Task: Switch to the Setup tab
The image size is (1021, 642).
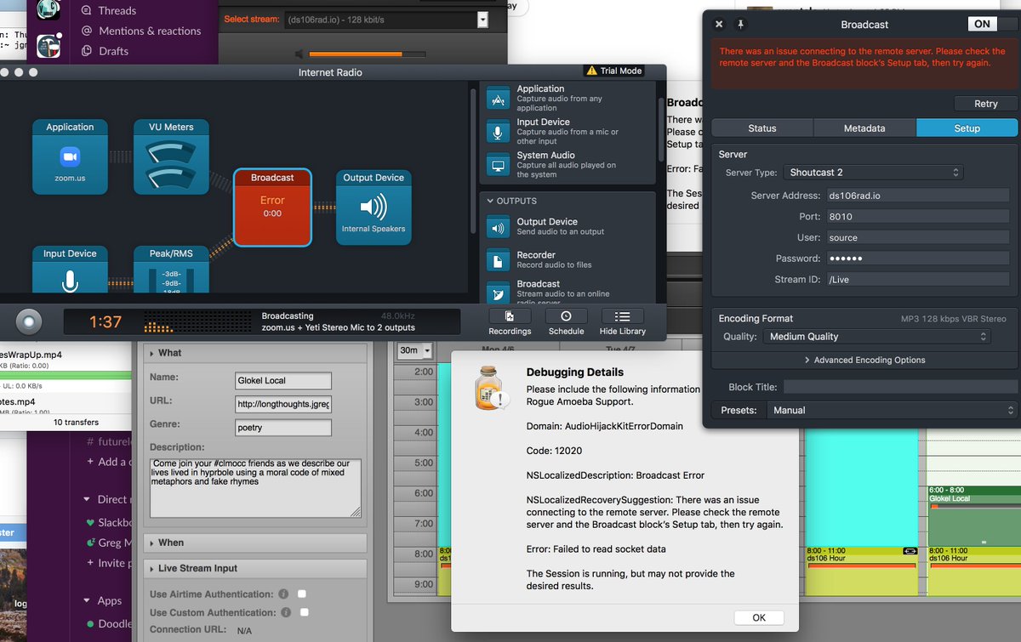Action: (967, 128)
